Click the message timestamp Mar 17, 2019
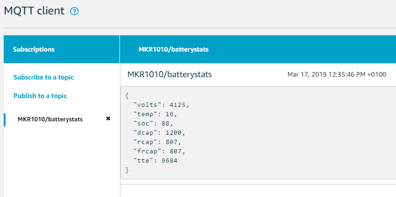The height and width of the screenshot is (197, 396). [337, 74]
